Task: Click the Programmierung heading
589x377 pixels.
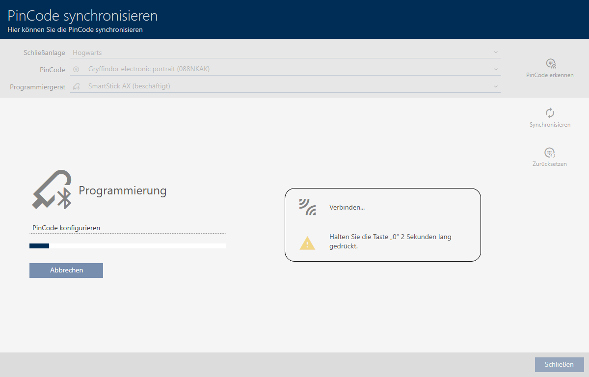Action: coord(123,191)
